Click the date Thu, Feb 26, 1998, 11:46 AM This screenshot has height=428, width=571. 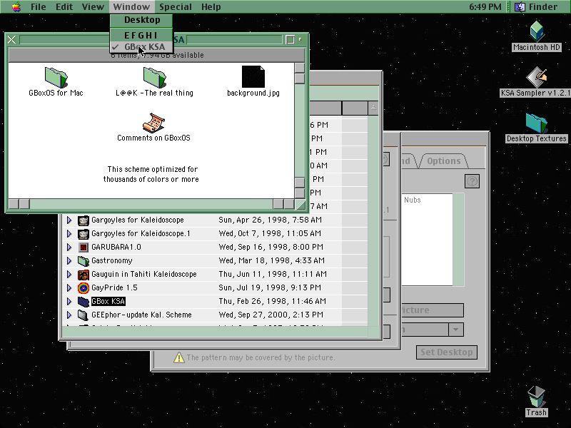(x=272, y=301)
